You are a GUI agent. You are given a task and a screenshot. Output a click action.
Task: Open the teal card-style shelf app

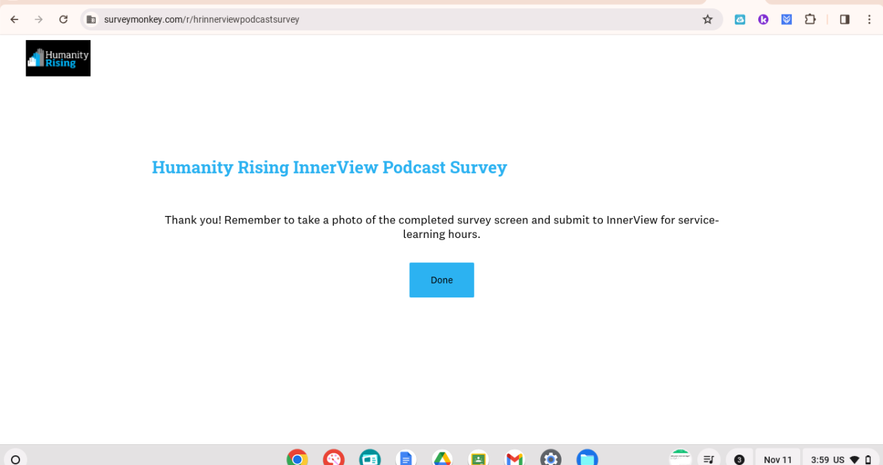pos(370,458)
